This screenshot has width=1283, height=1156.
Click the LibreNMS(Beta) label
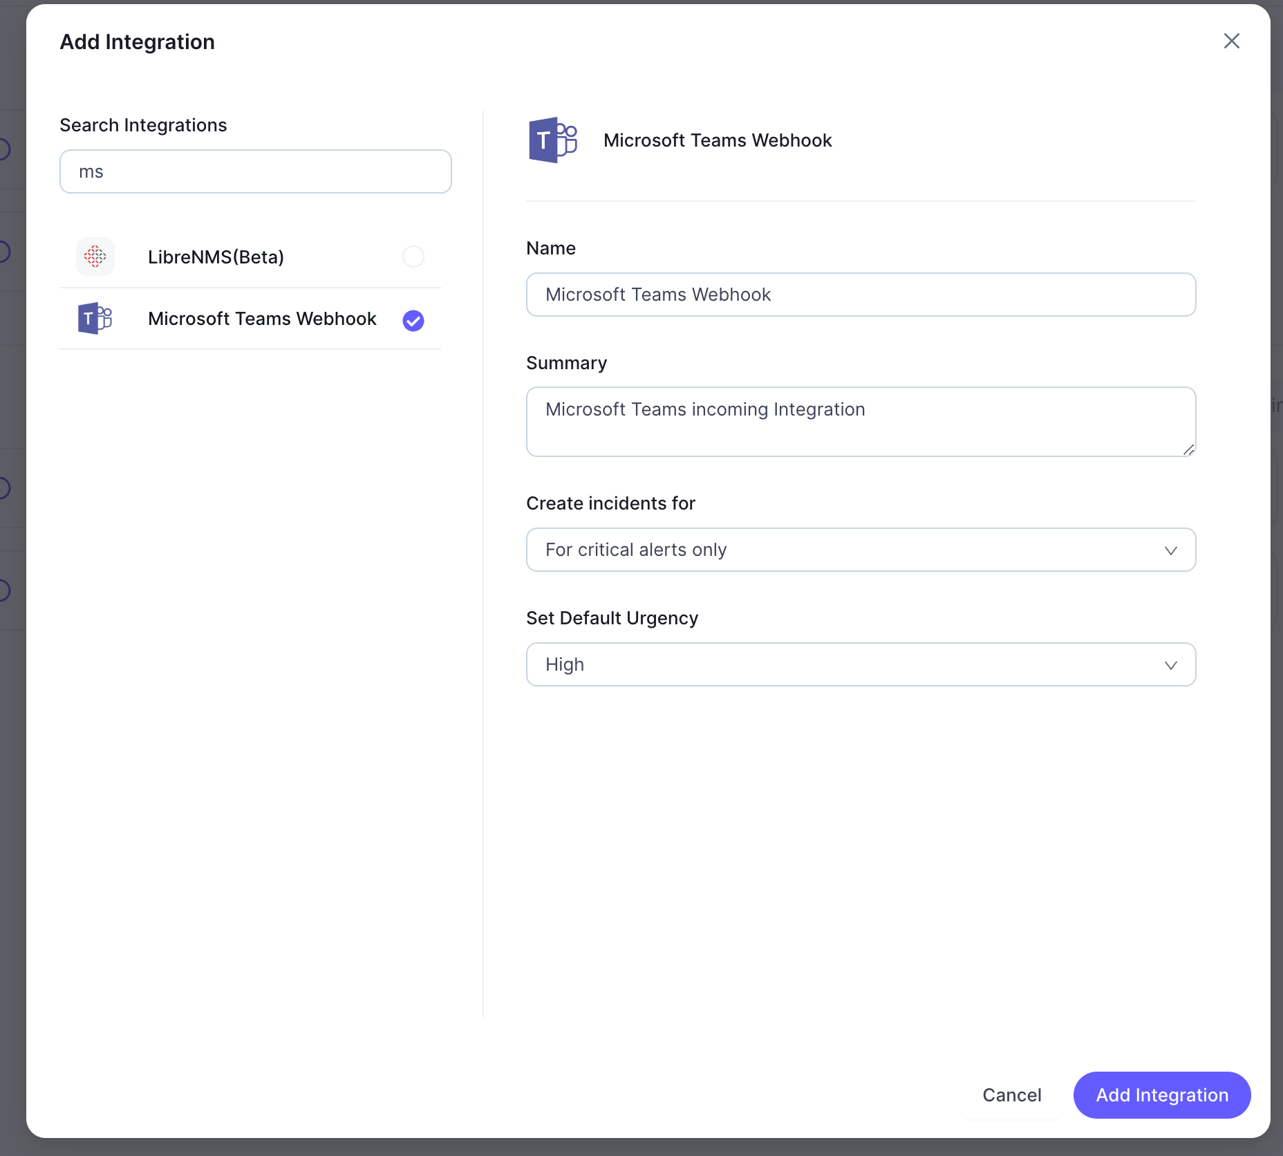pos(216,257)
